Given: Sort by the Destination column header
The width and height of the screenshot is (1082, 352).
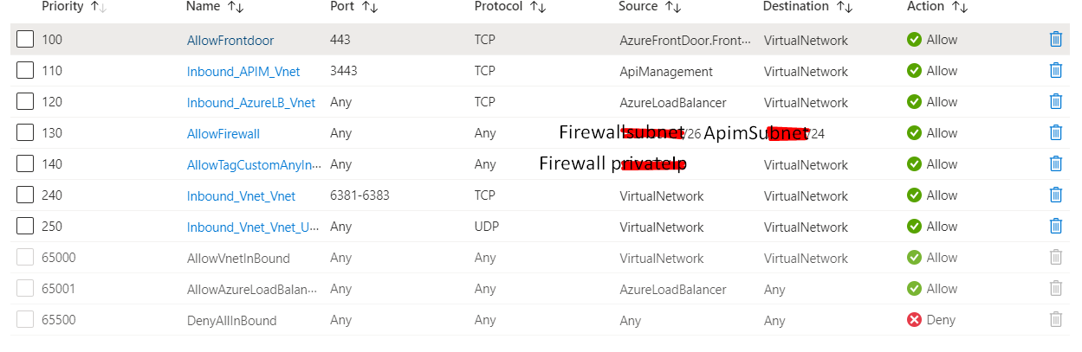Looking at the screenshot, I should [x=807, y=7].
